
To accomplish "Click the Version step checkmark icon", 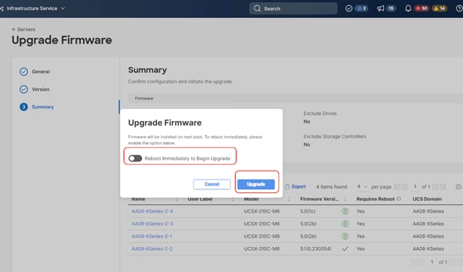I will [23, 89].
